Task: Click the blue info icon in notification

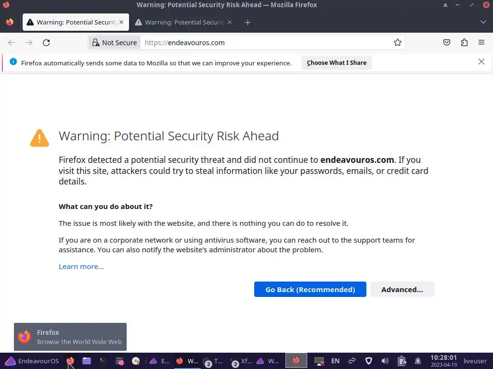Action: pos(13,62)
